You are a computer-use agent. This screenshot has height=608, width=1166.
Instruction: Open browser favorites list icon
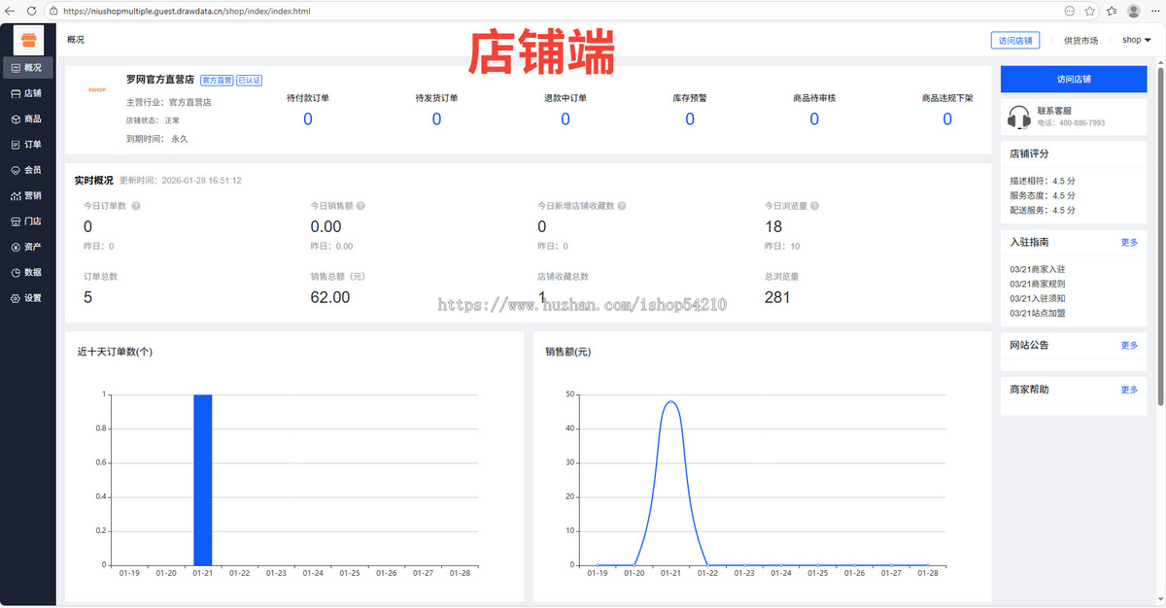pos(1112,11)
